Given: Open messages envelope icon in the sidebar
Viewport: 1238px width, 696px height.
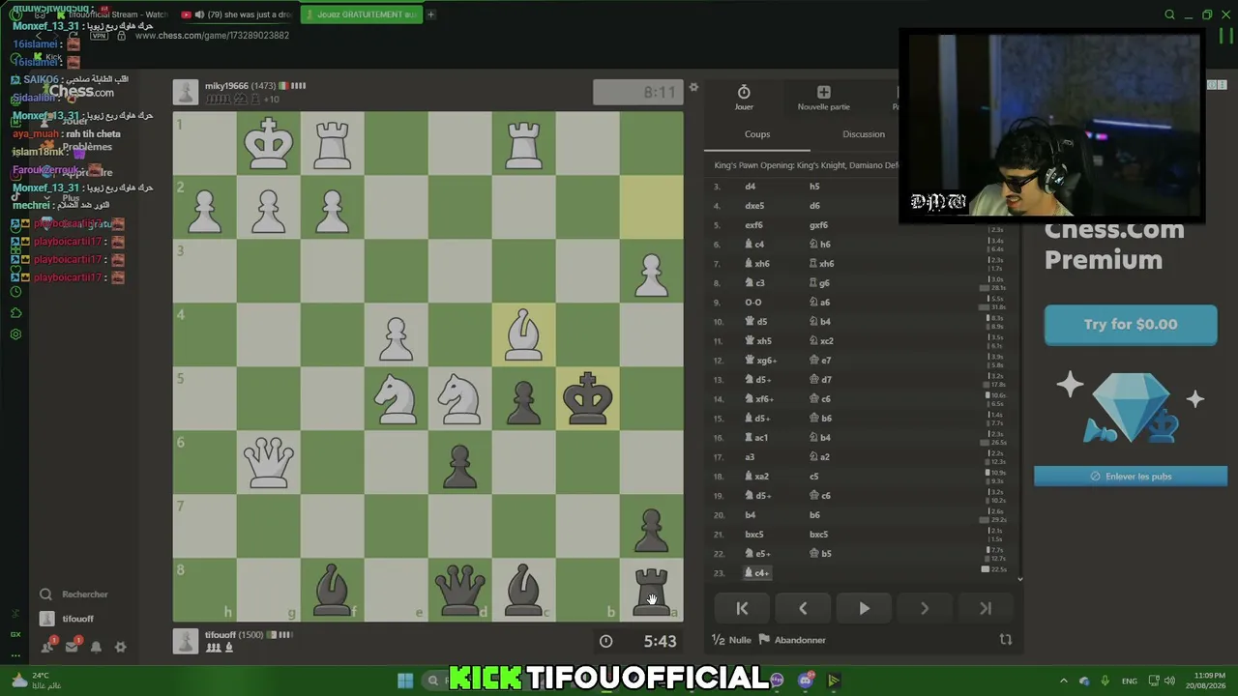Looking at the screenshot, I should pyautogui.click(x=72, y=647).
